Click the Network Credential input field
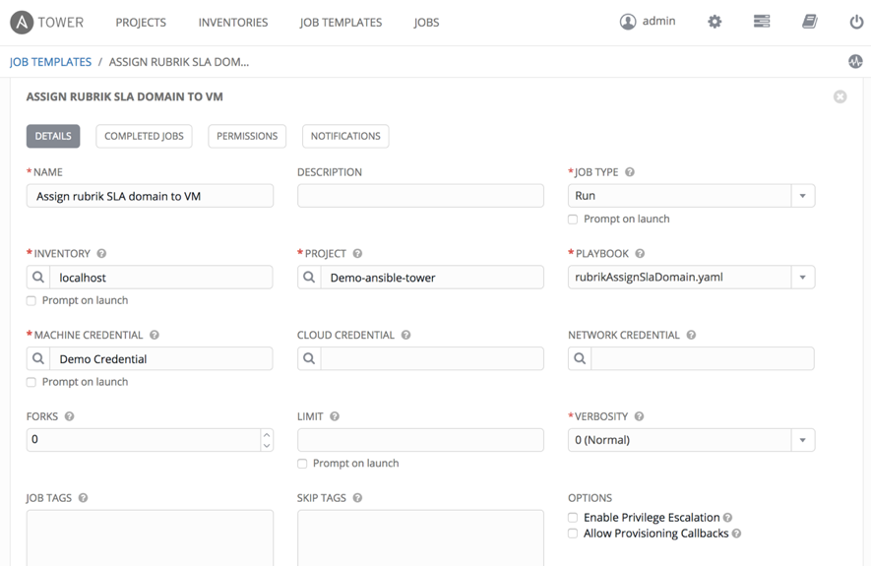This screenshot has width=871, height=566. pyautogui.click(x=703, y=359)
